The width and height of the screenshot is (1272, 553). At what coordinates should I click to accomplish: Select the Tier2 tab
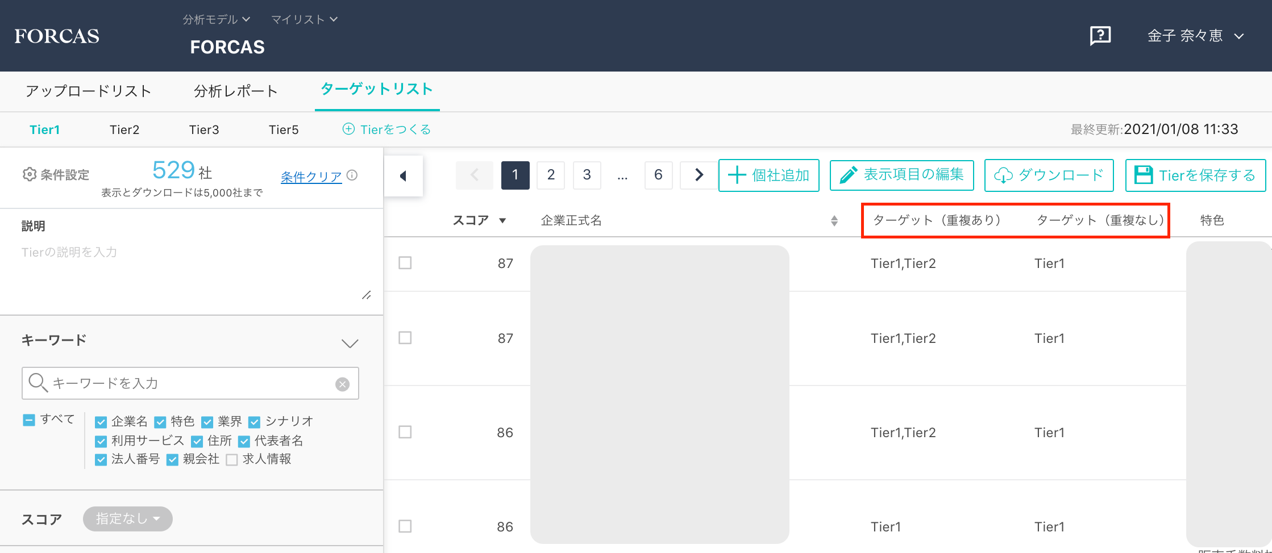(x=124, y=129)
